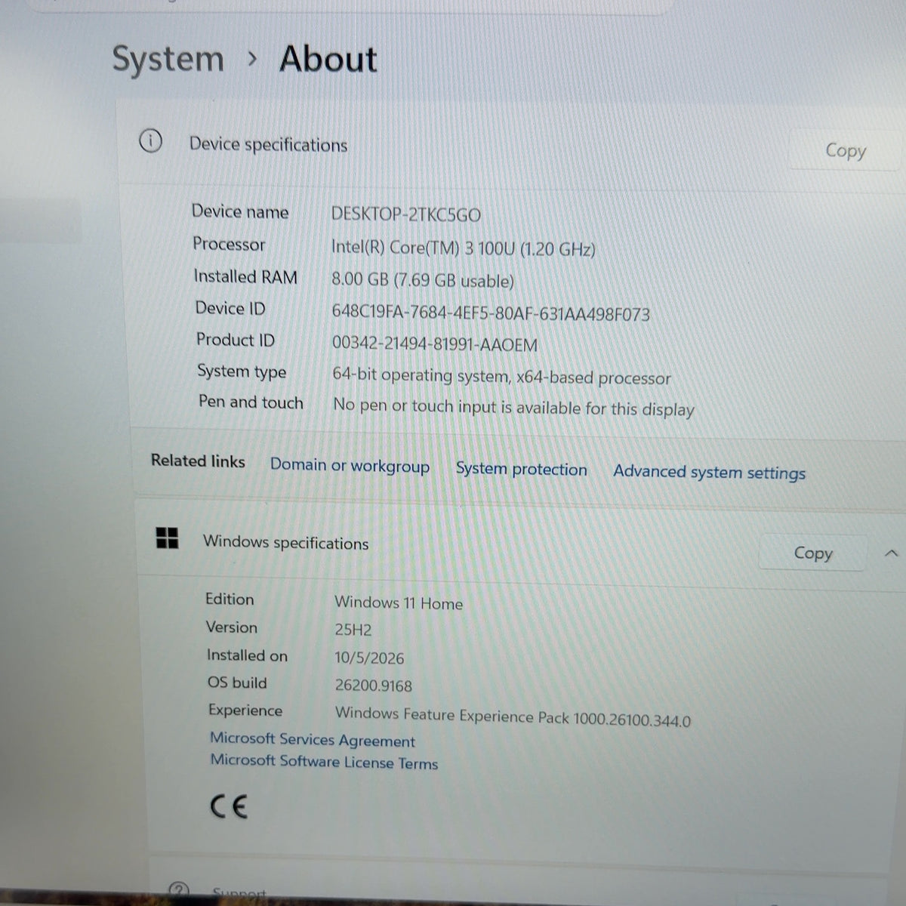Copy the device specifications
The width and height of the screenshot is (906, 906).
tap(845, 150)
